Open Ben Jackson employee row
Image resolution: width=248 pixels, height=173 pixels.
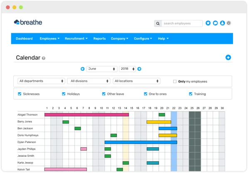pyautogui.click(x=25, y=129)
